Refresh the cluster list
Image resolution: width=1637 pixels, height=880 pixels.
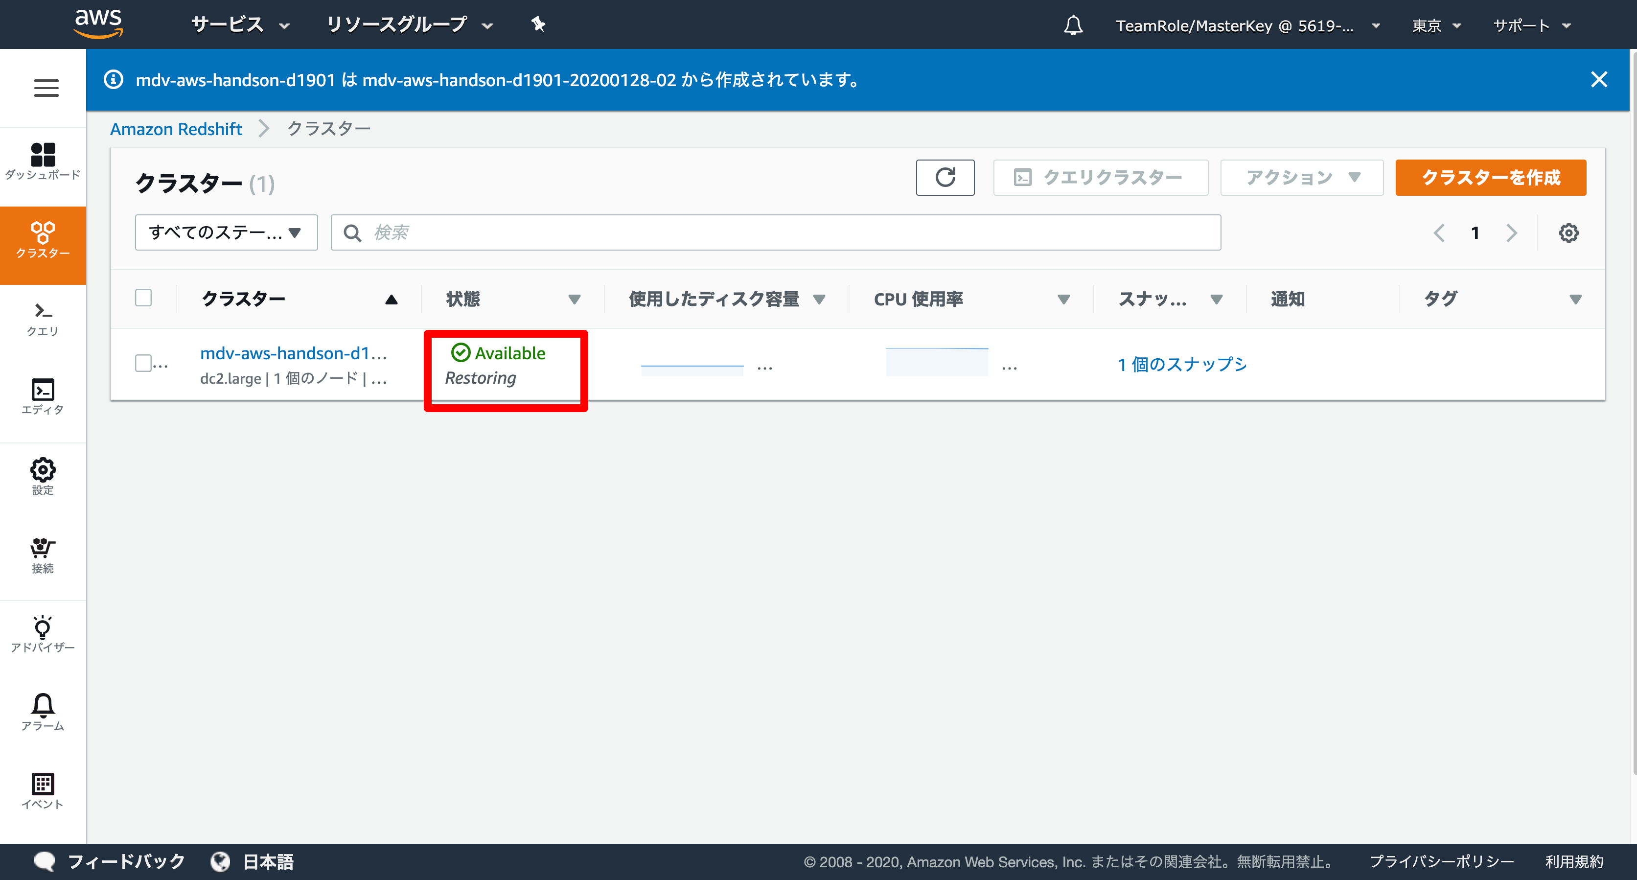pyautogui.click(x=945, y=177)
